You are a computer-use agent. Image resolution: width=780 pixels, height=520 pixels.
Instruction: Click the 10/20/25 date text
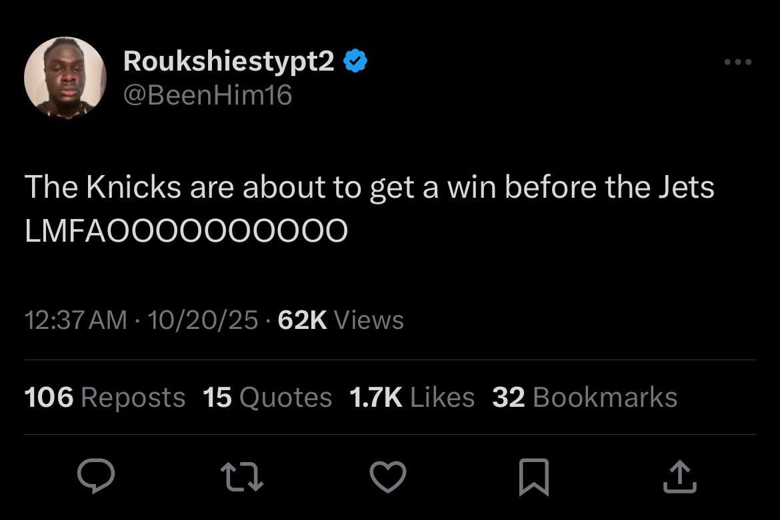203,320
